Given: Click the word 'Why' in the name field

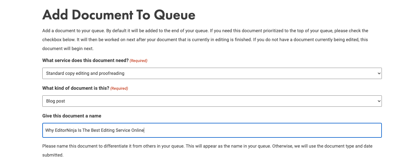Looking at the screenshot, I should click(49, 130).
